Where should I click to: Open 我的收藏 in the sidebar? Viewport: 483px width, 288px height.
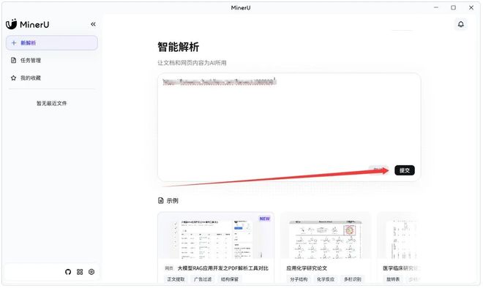point(52,77)
